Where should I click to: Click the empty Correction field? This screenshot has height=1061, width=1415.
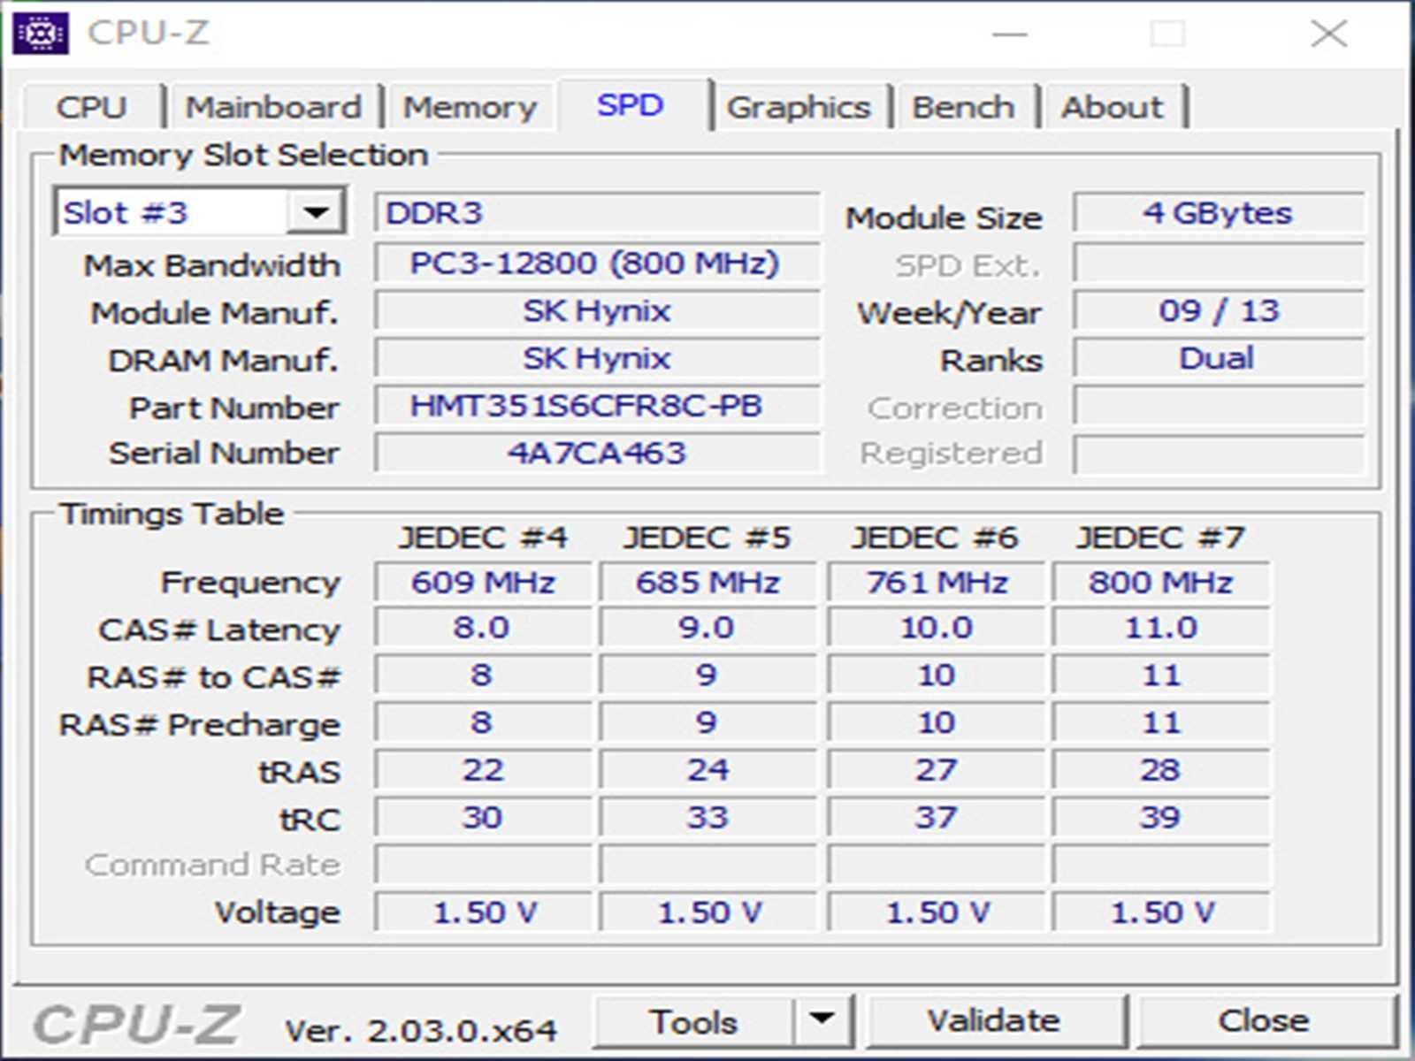(1218, 407)
